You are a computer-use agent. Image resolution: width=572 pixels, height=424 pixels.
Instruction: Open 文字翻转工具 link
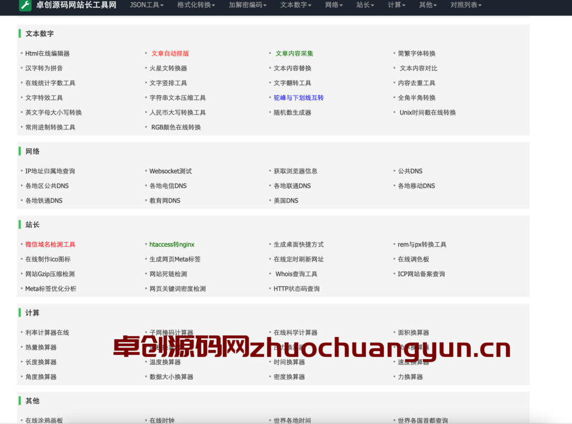click(x=293, y=83)
